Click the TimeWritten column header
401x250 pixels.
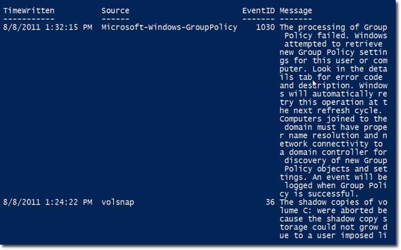pyautogui.click(x=29, y=11)
